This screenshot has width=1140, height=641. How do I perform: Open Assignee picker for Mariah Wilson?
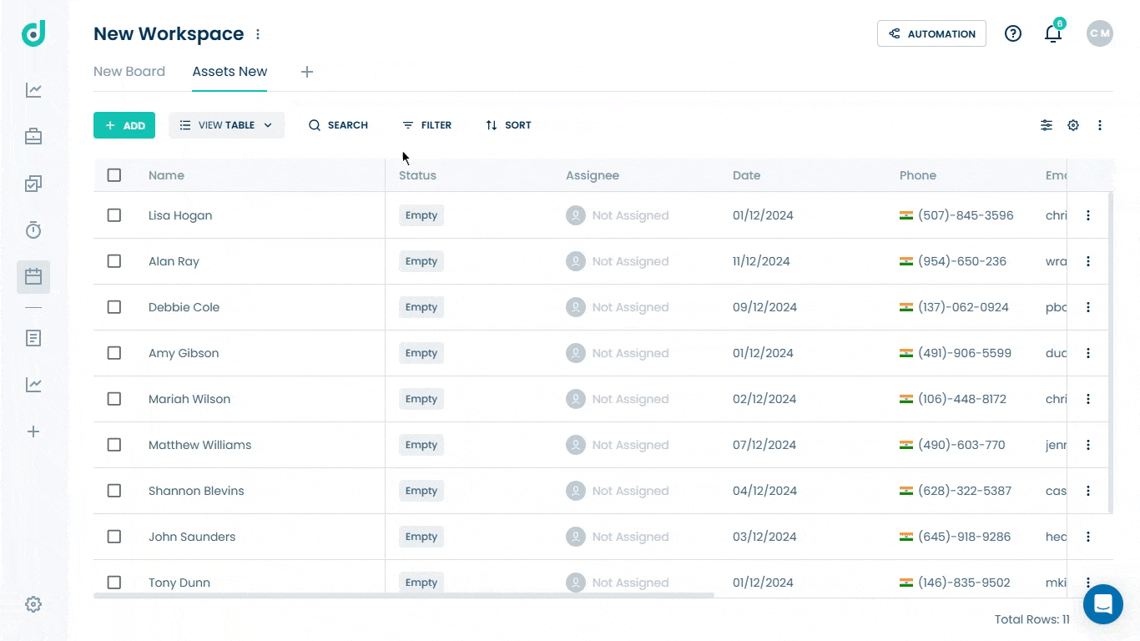click(x=618, y=399)
